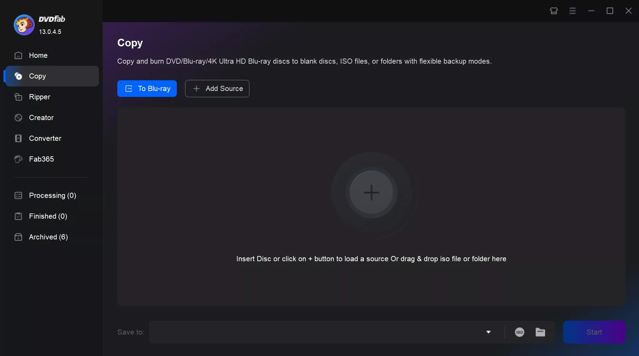This screenshot has height=356, width=639.
Task: Add a new source file
Action: tap(217, 89)
